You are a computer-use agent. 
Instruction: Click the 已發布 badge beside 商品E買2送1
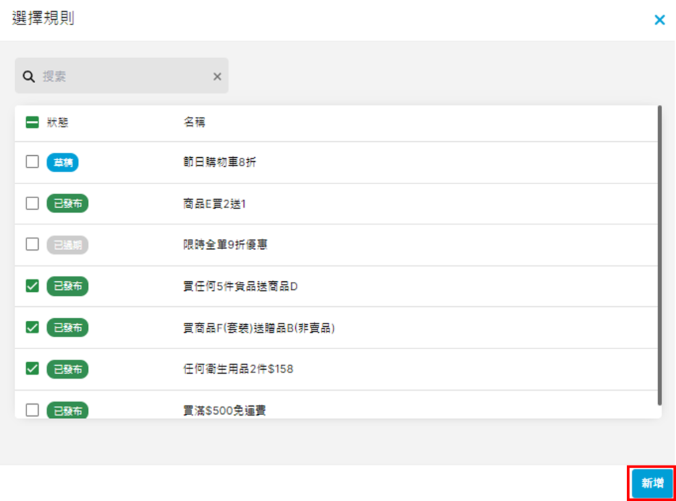point(67,204)
